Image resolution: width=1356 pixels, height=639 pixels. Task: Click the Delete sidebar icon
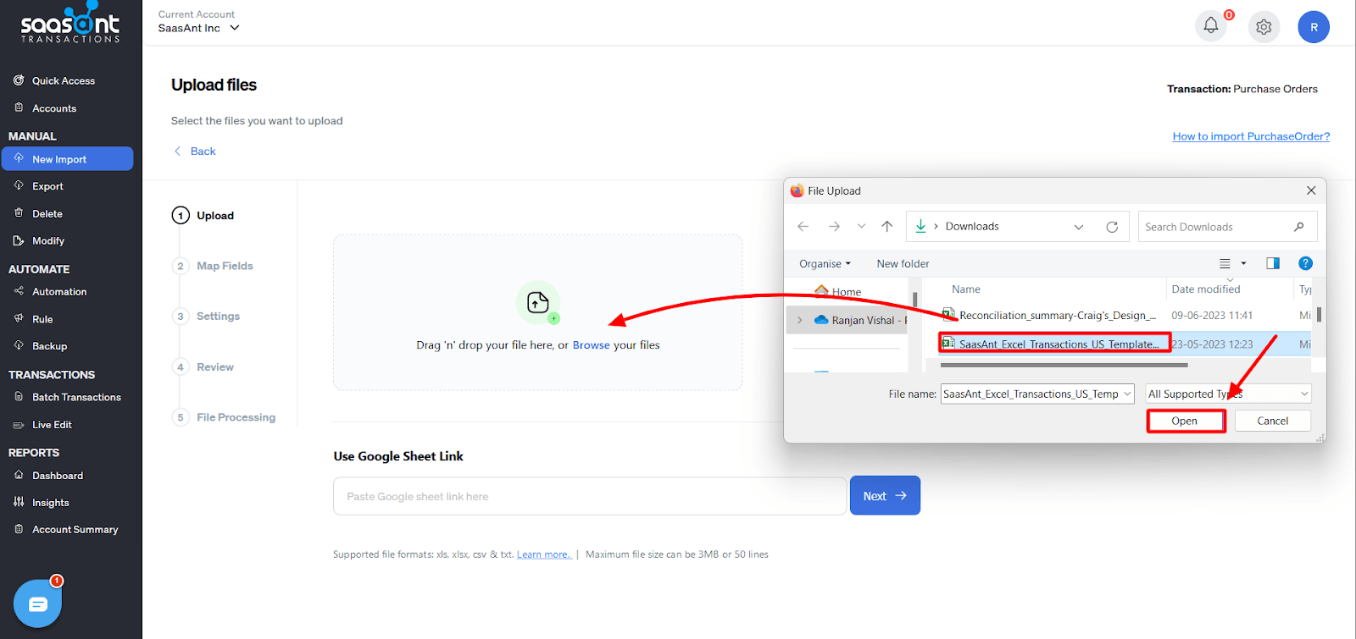coord(19,213)
